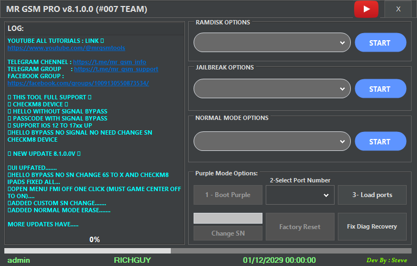Click the ADDED NORMAL MODE ERASE log line

coord(59,210)
